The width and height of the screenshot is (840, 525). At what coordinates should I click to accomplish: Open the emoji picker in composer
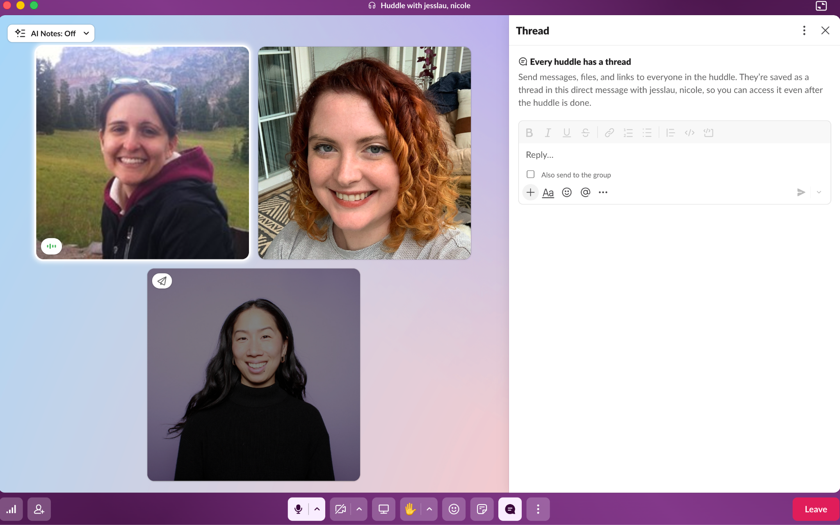click(x=567, y=192)
